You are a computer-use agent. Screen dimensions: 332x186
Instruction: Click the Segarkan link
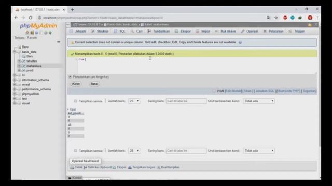coord(309,91)
